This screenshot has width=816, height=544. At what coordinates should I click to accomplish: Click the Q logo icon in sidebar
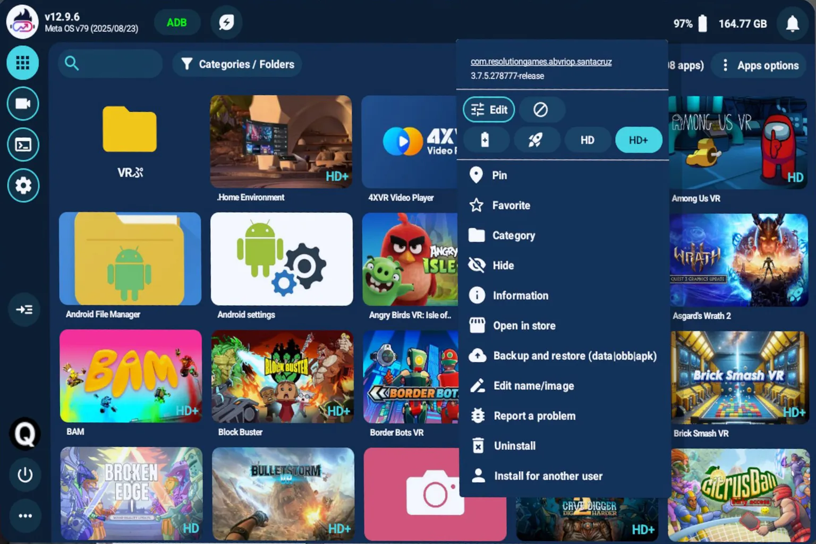tap(24, 434)
